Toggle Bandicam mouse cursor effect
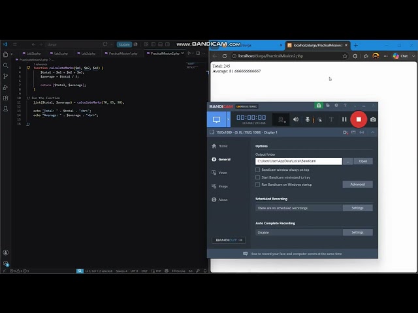The width and height of the screenshot is (418, 313). 319,119
